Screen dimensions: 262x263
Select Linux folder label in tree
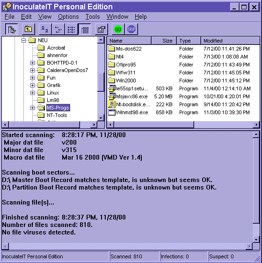[x=53, y=93]
